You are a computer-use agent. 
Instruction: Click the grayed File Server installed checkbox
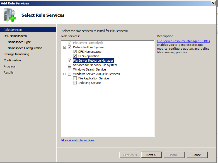(x=69, y=43)
